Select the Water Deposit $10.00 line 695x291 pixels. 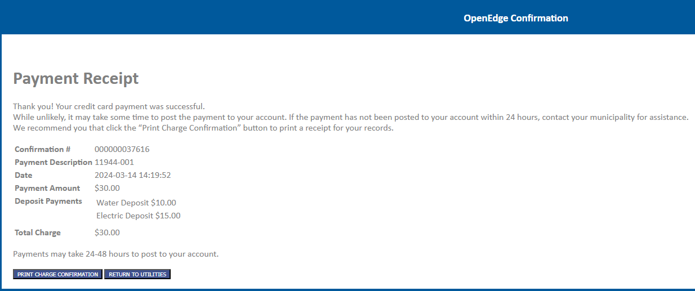tap(136, 203)
